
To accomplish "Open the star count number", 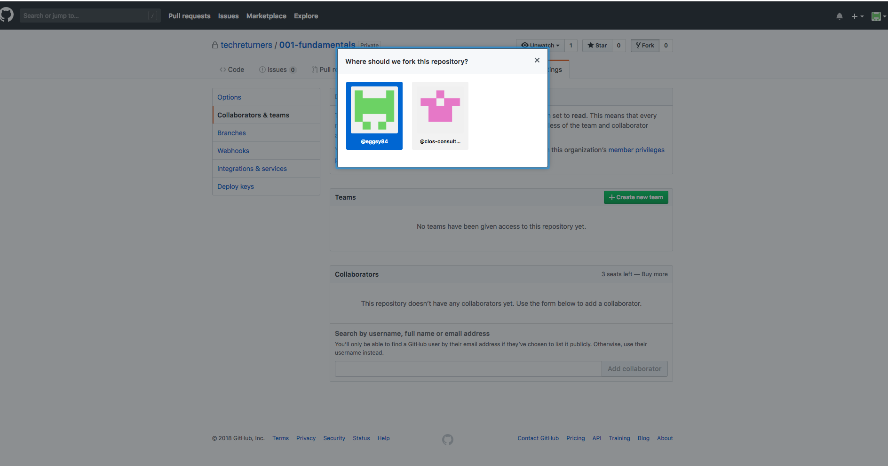I will coord(618,46).
